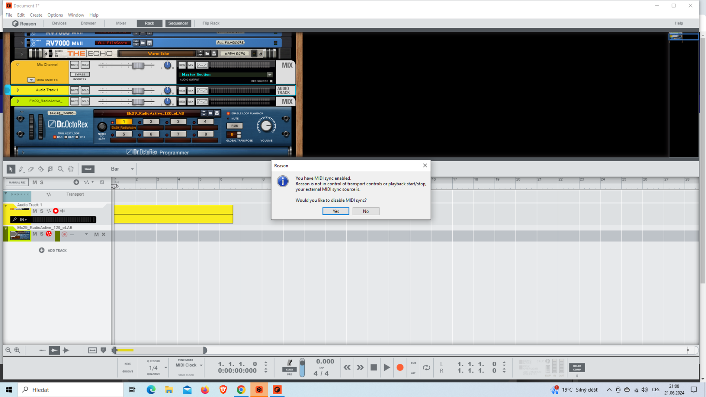Click the Mute tool icon
706x397 pixels.
(x=51, y=169)
